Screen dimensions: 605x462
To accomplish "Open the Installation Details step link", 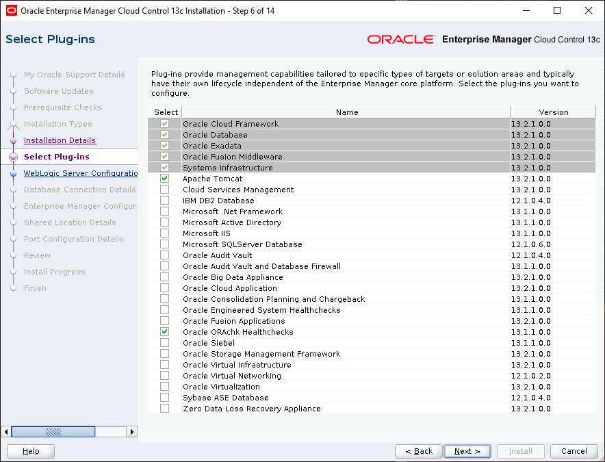I will click(60, 140).
